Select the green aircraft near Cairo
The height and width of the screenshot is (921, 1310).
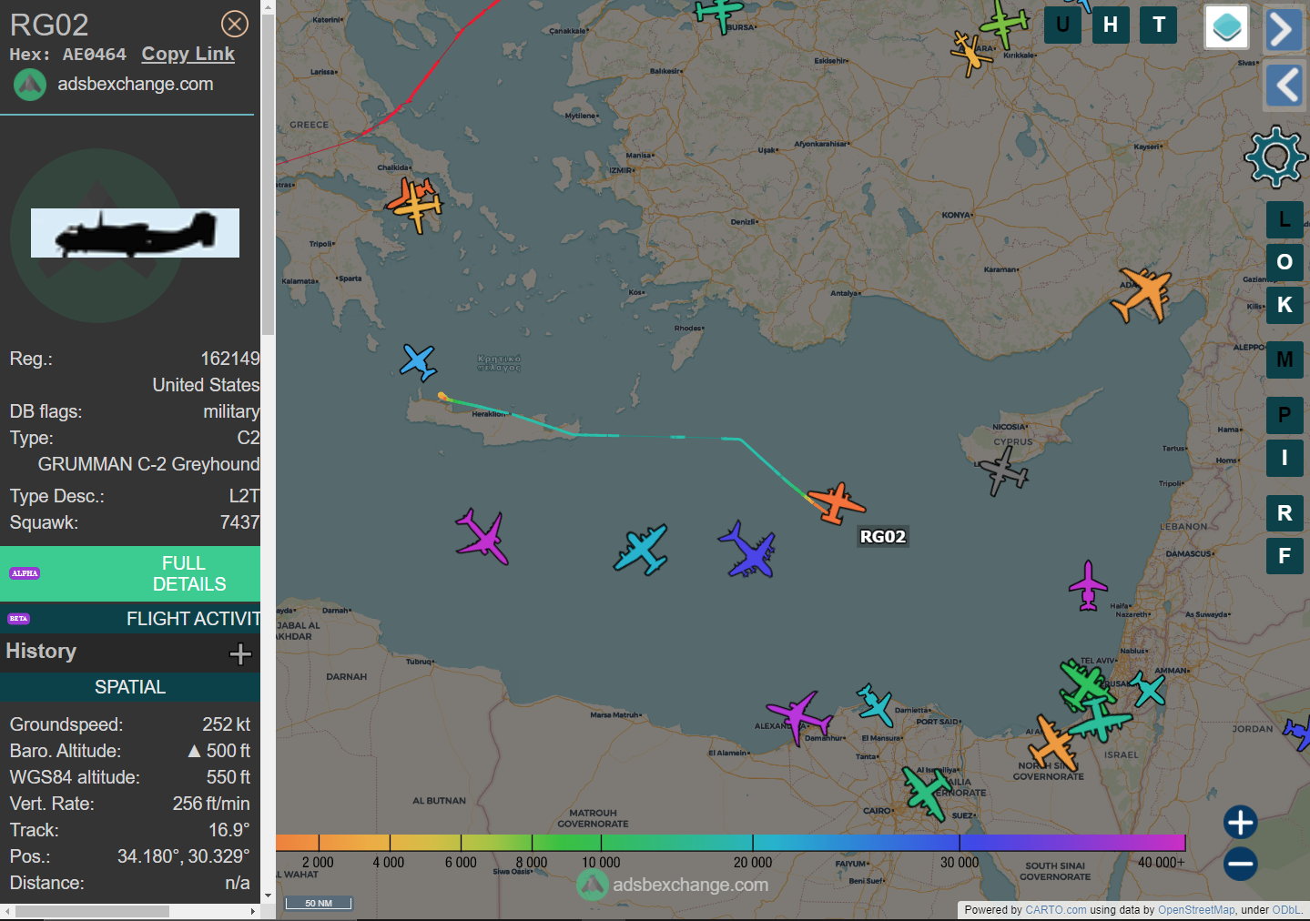(x=927, y=793)
